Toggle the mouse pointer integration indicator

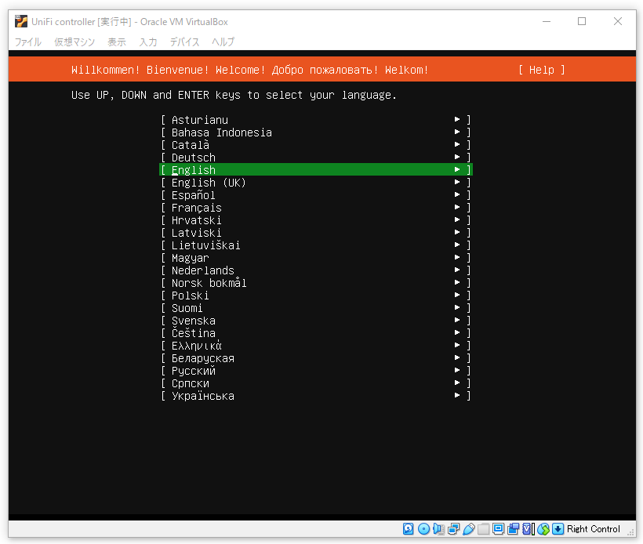point(543,529)
